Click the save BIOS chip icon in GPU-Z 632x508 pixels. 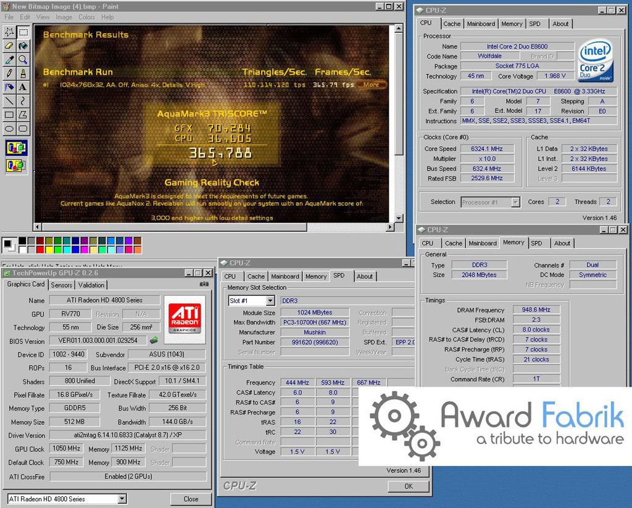tap(154, 340)
